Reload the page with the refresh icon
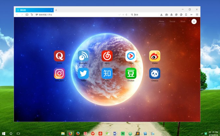 126,15
